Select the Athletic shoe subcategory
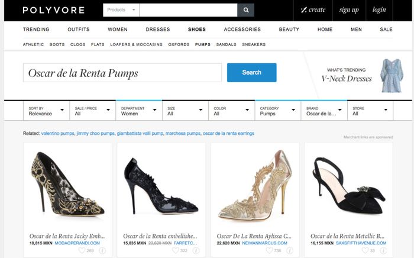This screenshot has height=258, width=414. pyautogui.click(x=33, y=44)
